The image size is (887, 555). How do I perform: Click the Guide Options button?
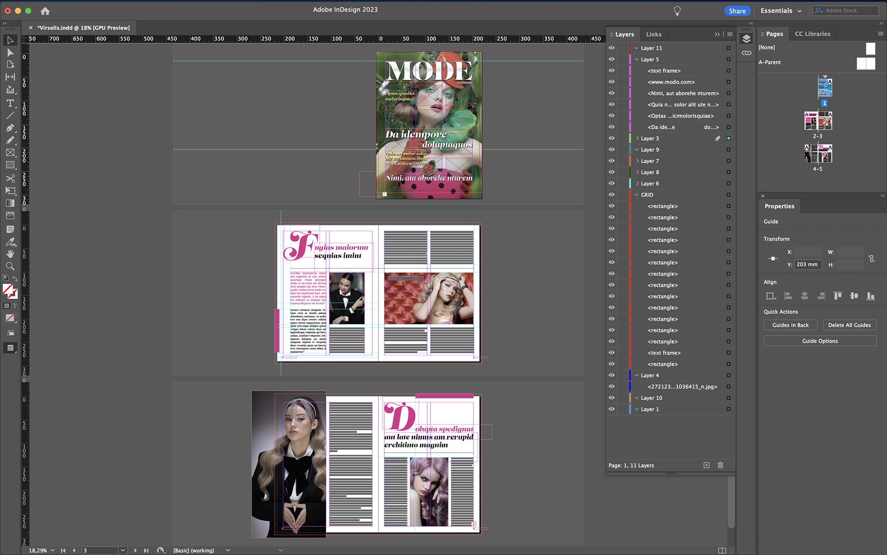[x=820, y=341]
